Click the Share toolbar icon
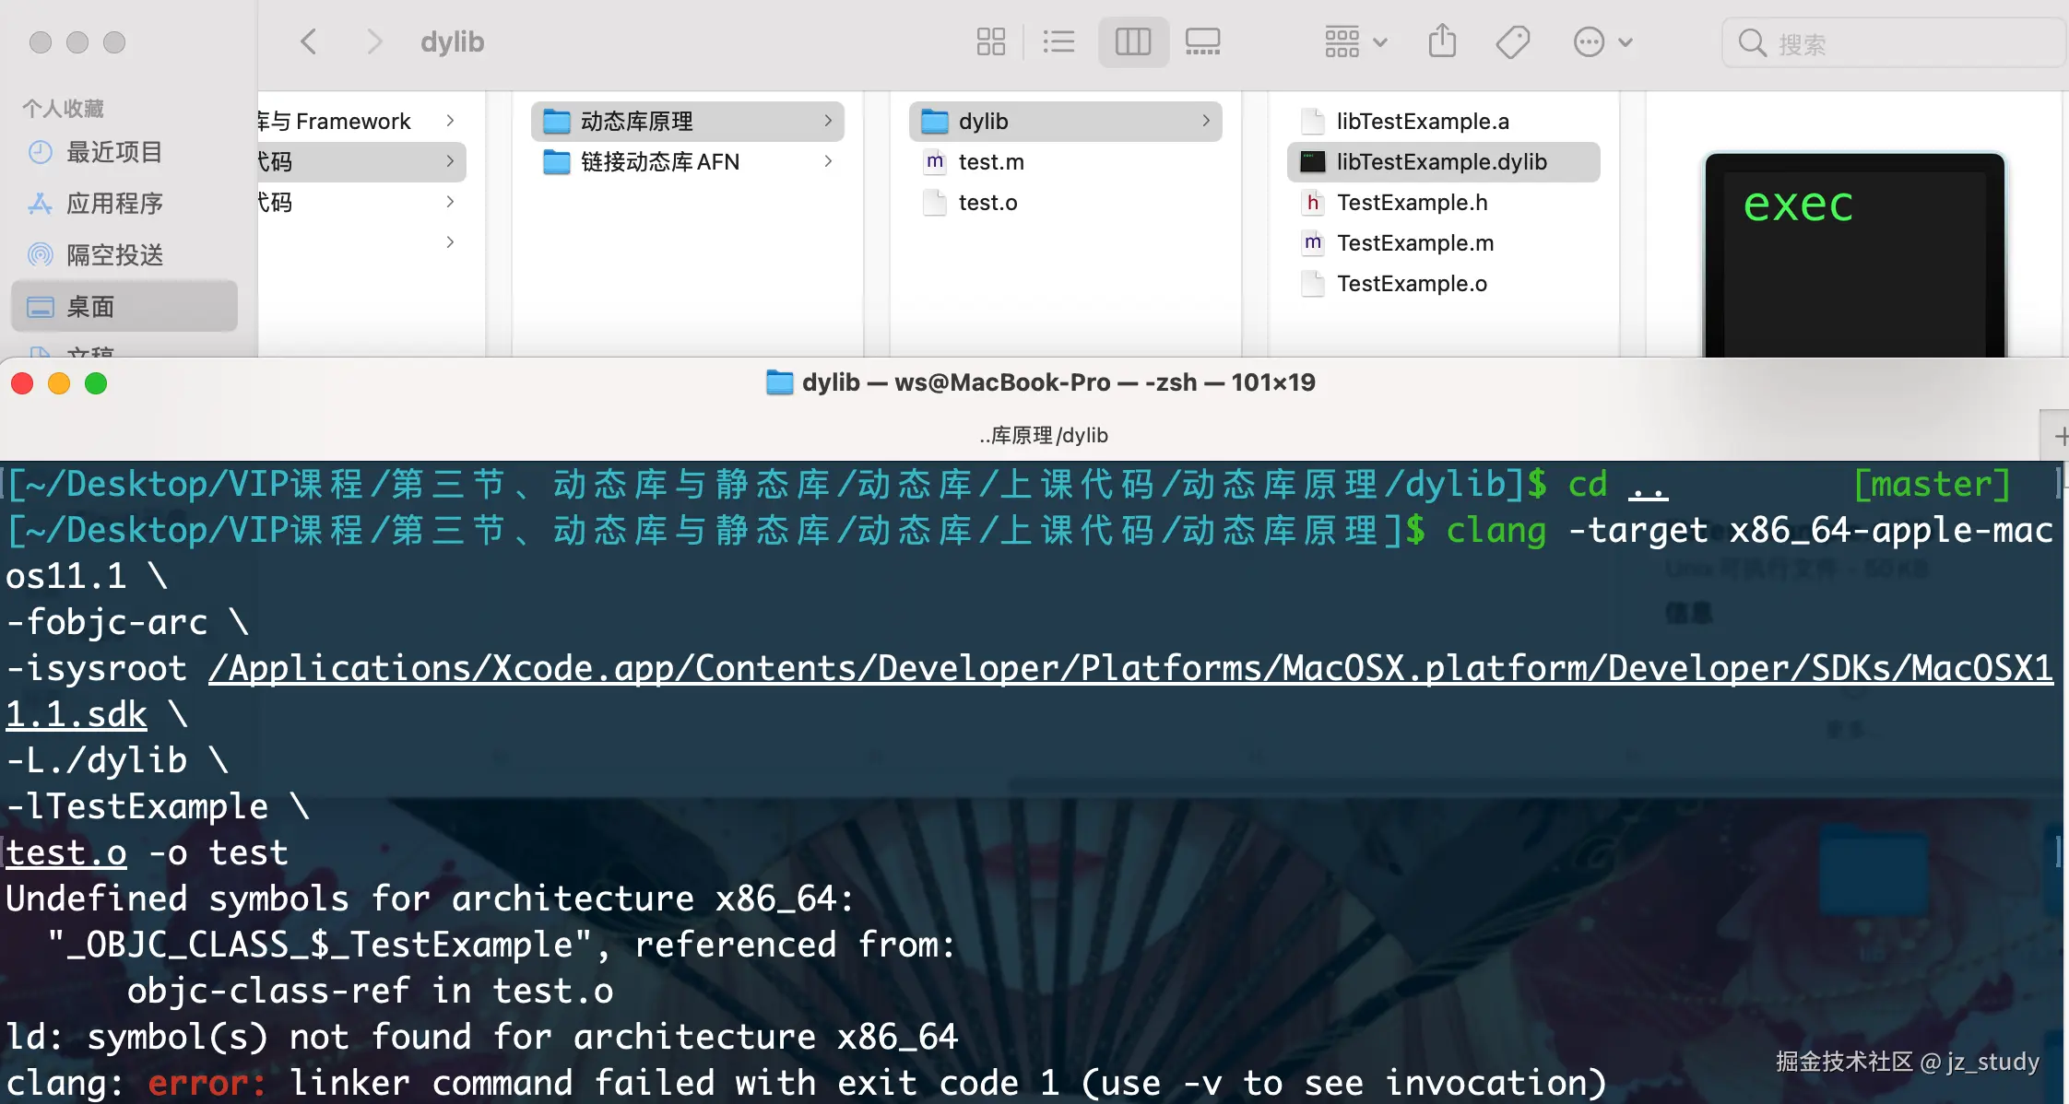Viewport: 2069px width, 1104px height. 1442,41
